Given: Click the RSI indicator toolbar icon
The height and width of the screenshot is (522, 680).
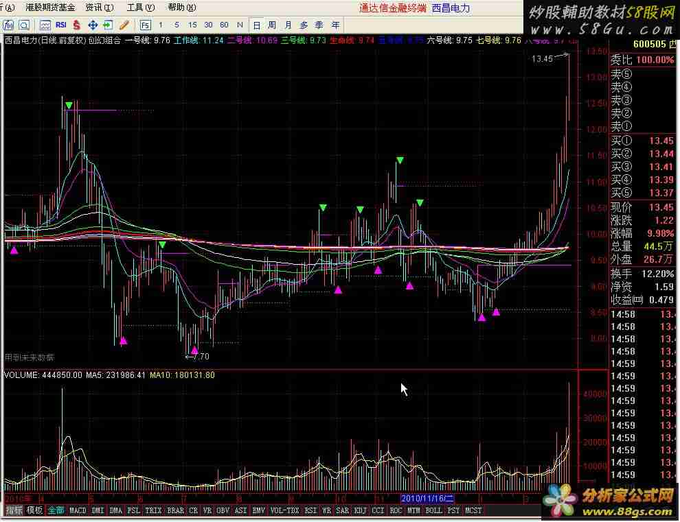Looking at the screenshot, I should (61, 25).
